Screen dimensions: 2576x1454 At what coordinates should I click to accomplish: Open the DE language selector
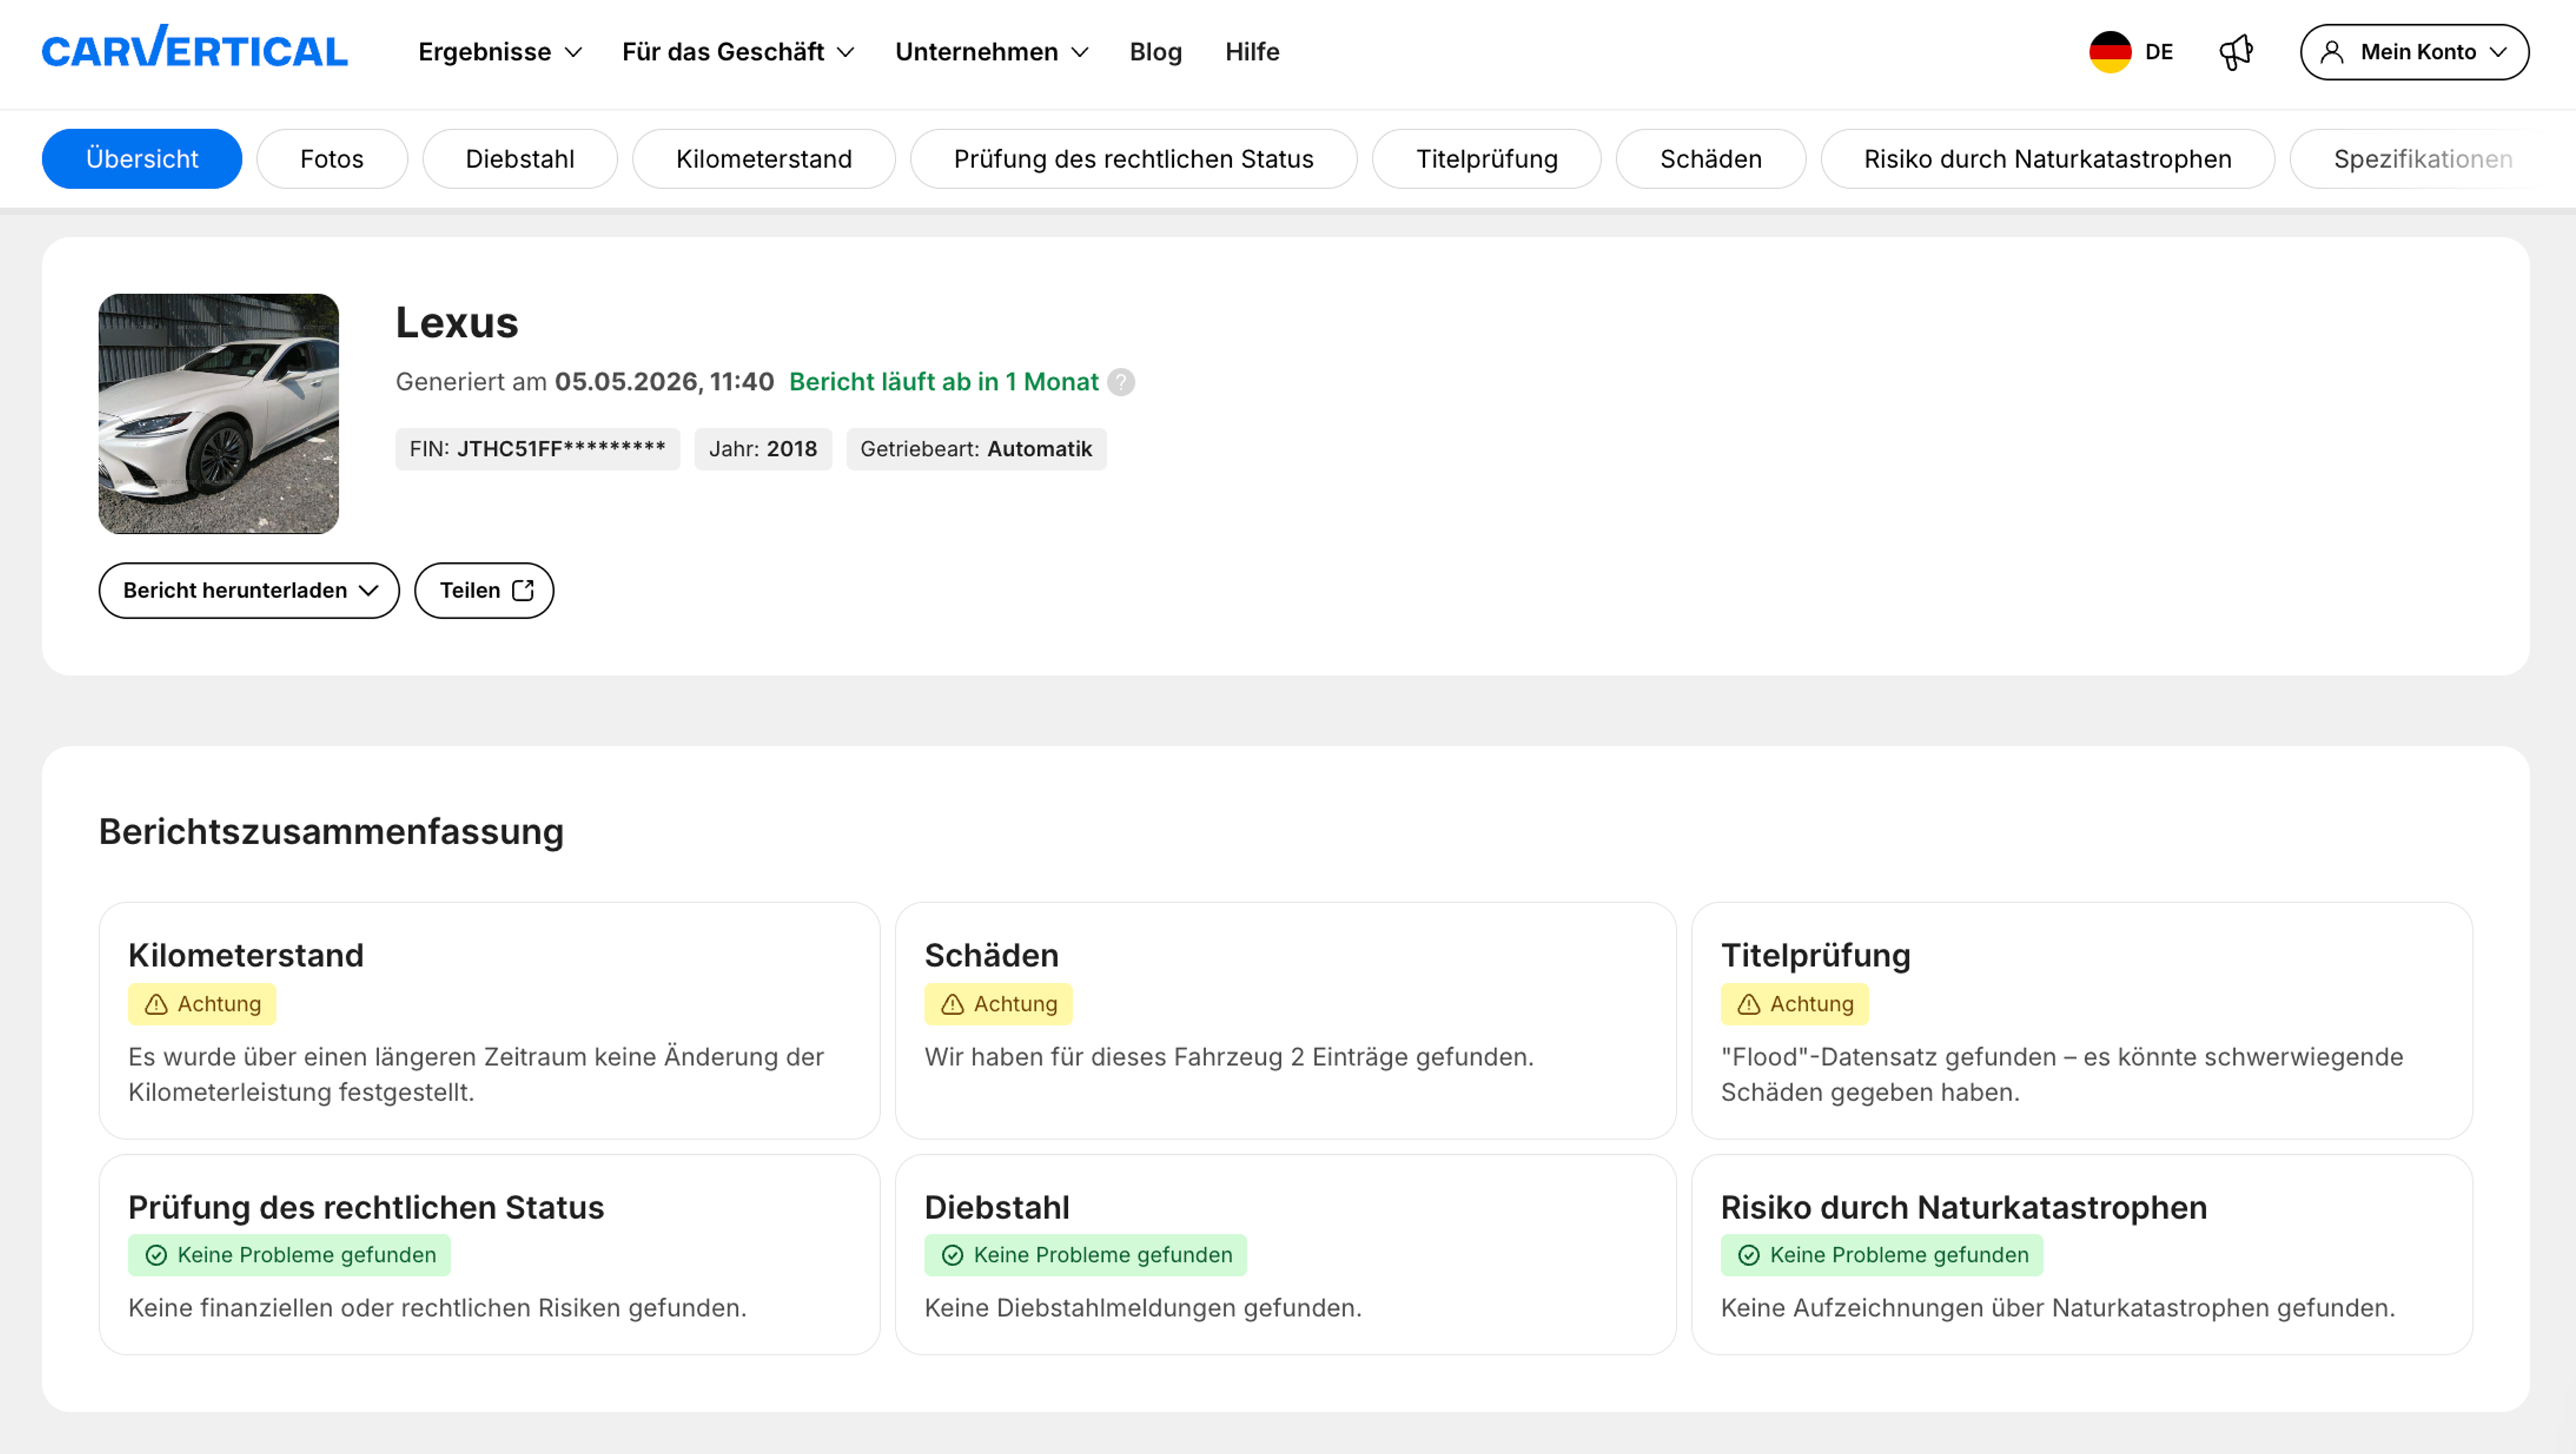(2131, 51)
